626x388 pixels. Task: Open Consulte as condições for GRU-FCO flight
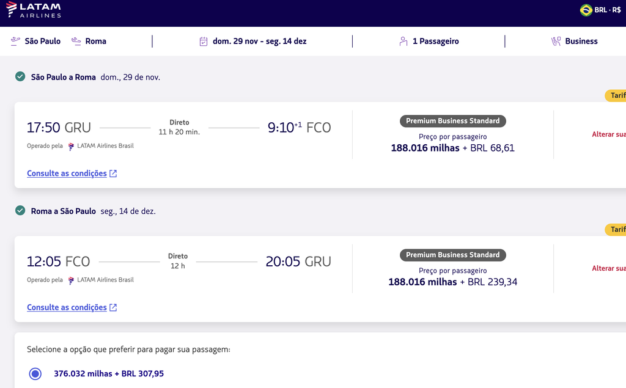67,174
